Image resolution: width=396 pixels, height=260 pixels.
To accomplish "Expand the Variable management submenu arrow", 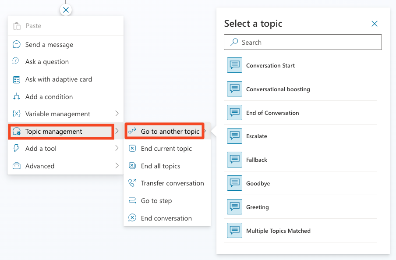I will click(x=117, y=114).
